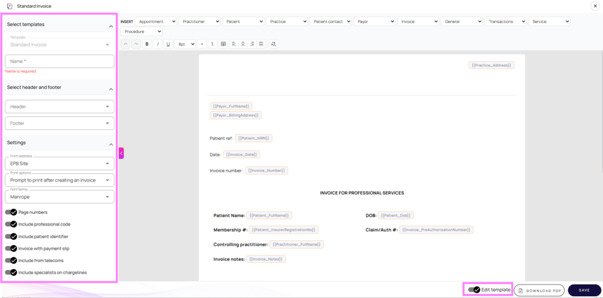The width and height of the screenshot is (603, 298).
Task: Click the Save button
Action: (584, 290)
